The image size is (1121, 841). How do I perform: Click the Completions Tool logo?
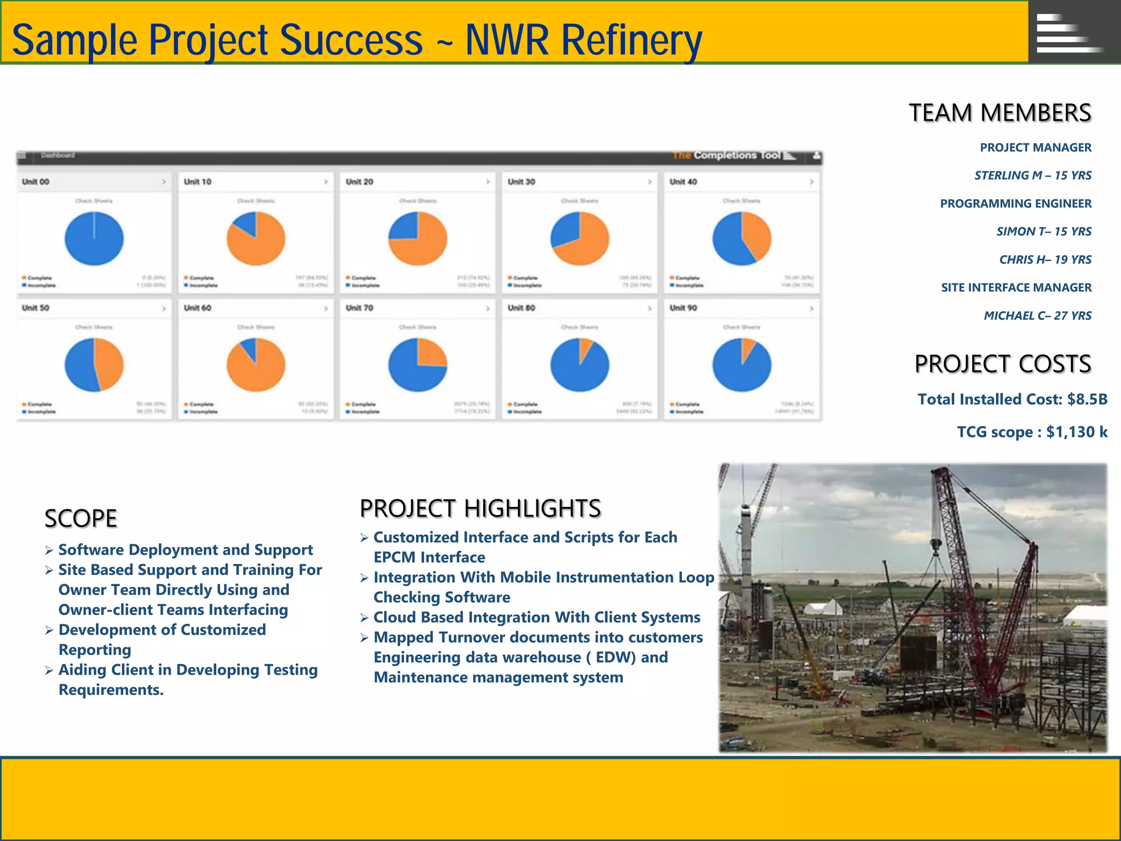coord(733,155)
